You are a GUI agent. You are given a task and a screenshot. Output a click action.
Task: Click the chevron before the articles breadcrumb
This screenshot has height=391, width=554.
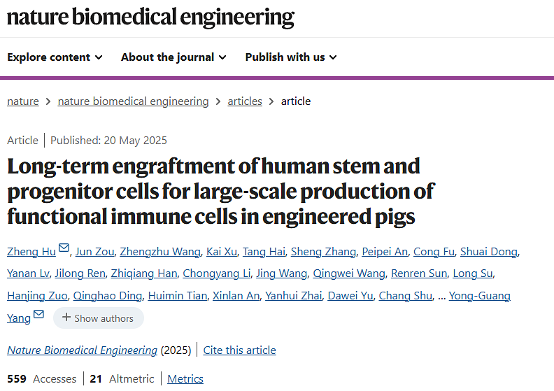coord(218,101)
